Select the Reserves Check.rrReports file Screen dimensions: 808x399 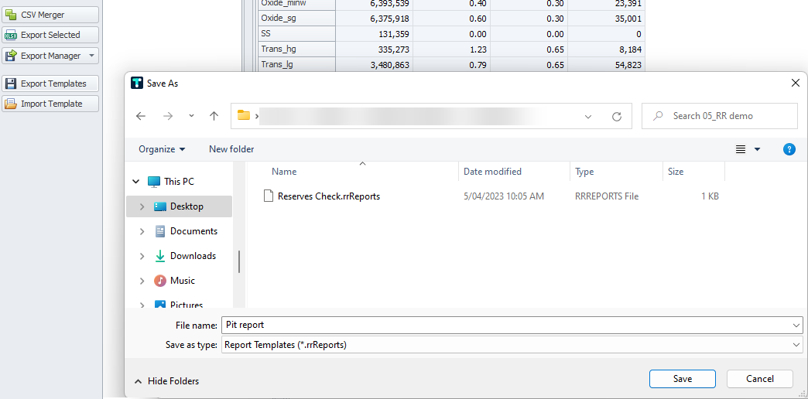click(x=329, y=196)
